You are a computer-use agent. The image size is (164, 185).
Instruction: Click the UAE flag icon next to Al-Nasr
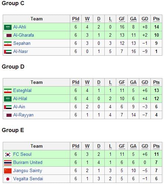pyautogui.click(x=8, y=52)
